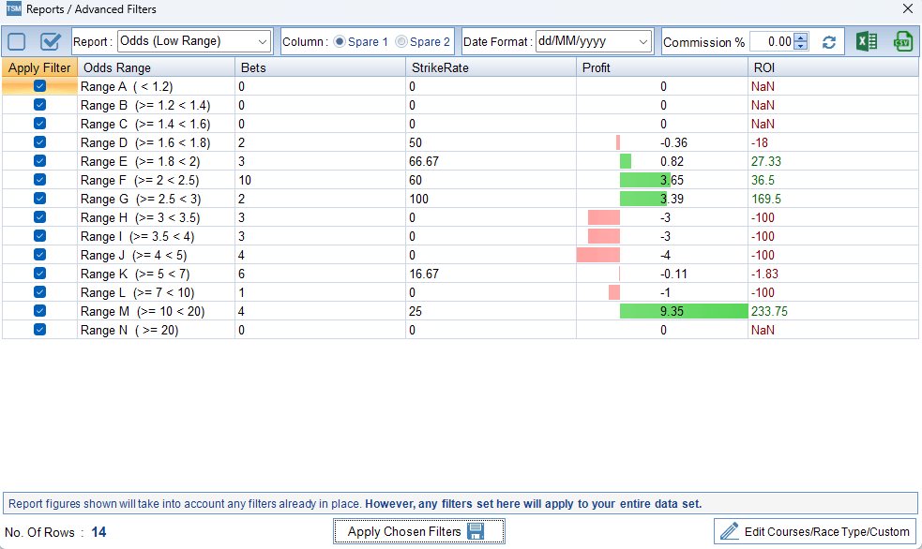Click the refresh report icon

828,42
